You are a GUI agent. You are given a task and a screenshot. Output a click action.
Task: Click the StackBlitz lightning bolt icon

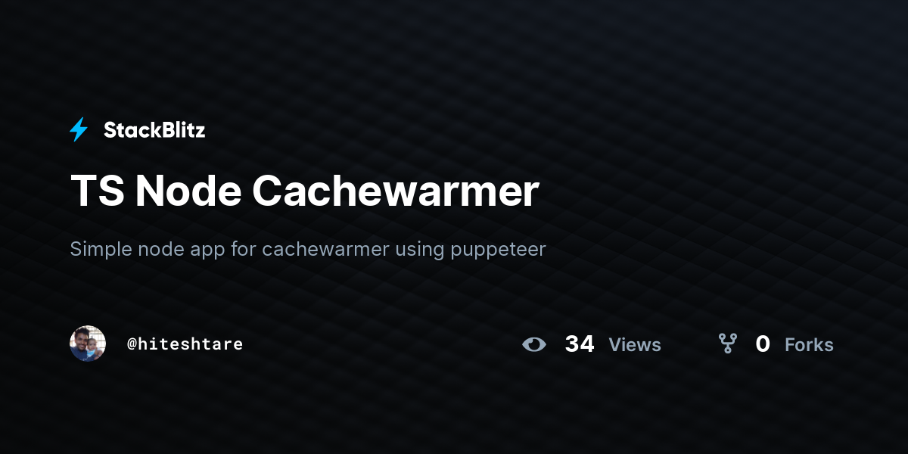pos(79,130)
